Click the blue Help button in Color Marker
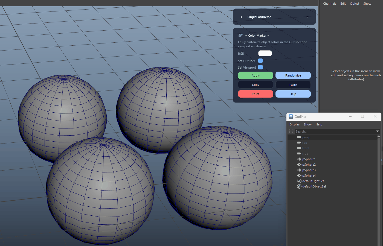383x246 pixels. [293, 94]
